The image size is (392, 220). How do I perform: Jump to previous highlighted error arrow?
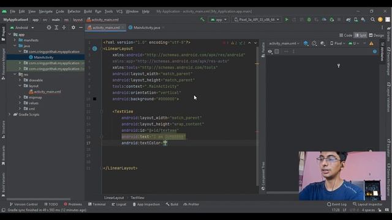coord(249,43)
